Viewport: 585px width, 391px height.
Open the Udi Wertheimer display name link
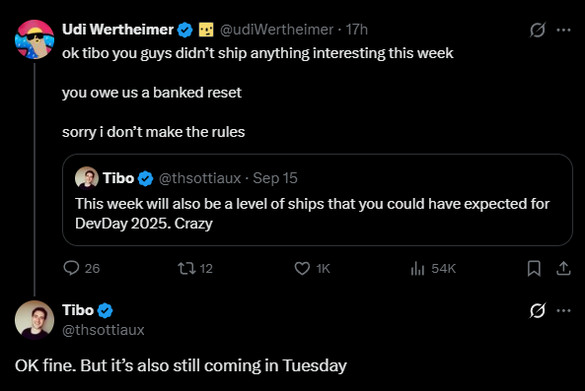point(118,30)
